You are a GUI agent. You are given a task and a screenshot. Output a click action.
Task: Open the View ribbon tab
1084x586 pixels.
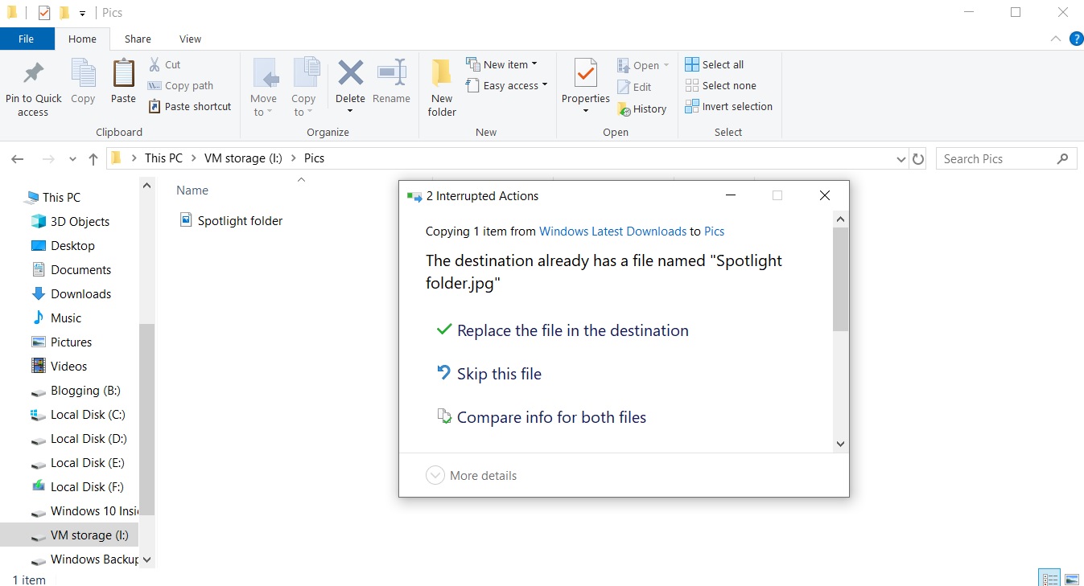click(191, 39)
